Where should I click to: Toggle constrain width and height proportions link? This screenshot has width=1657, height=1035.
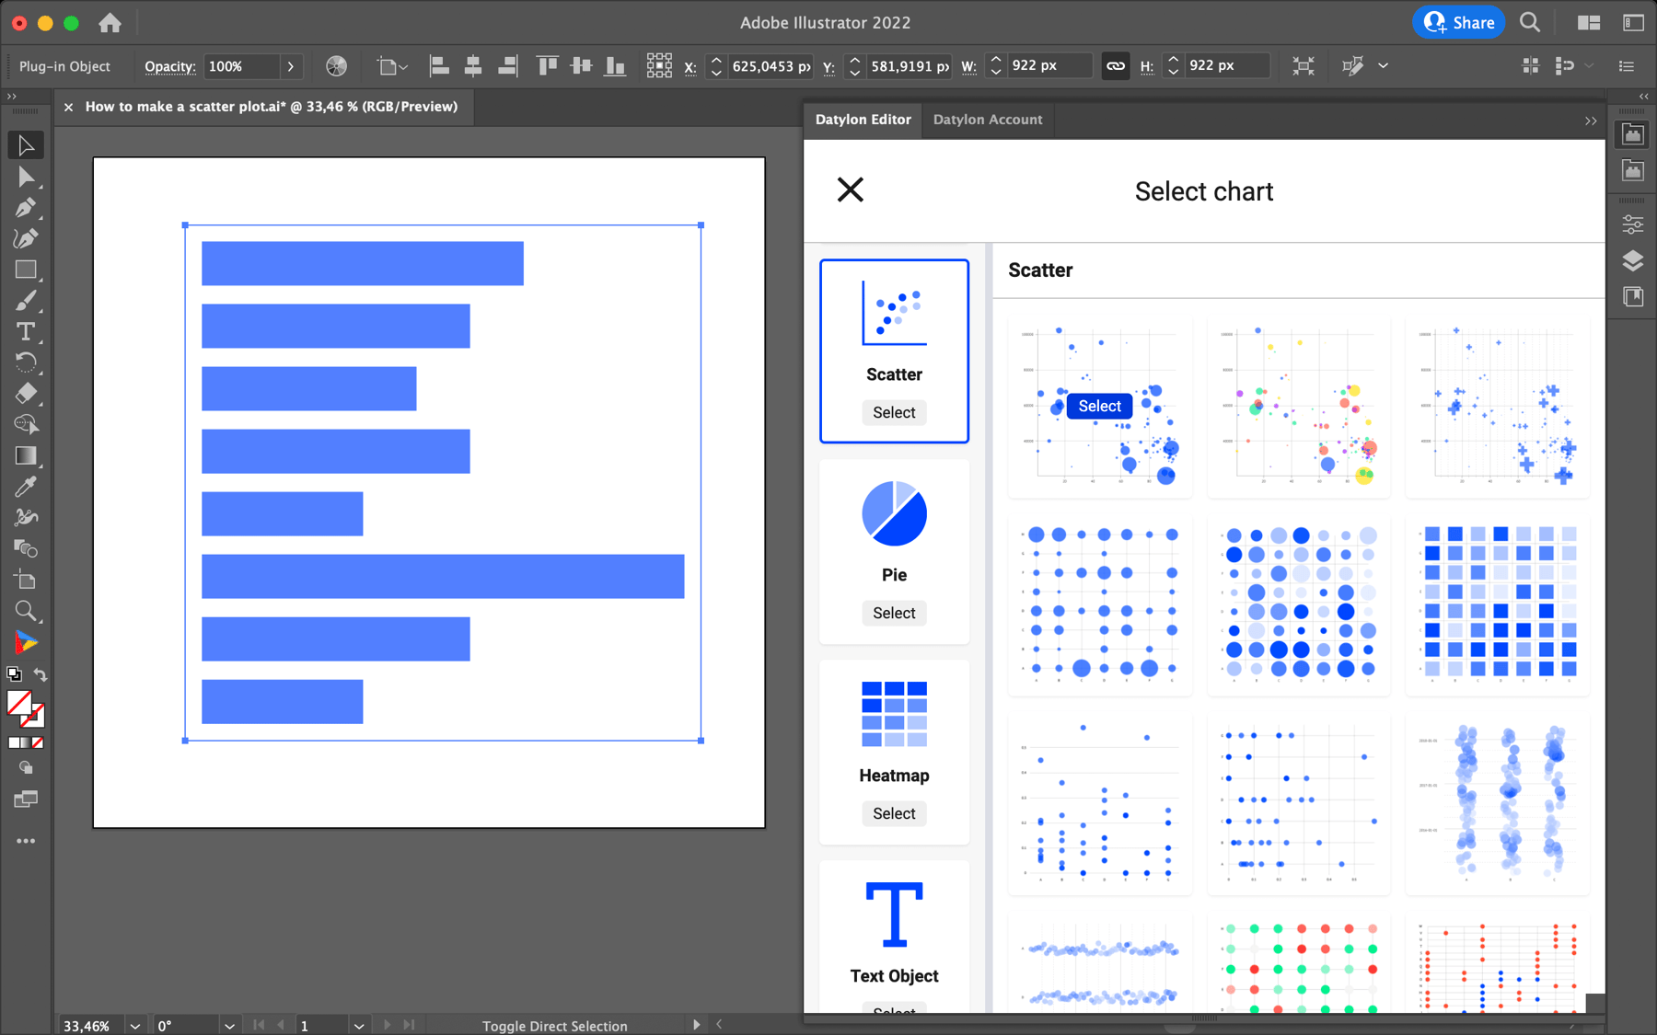[1115, 65]
